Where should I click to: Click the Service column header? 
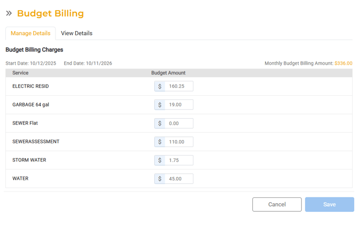[20, 73]
